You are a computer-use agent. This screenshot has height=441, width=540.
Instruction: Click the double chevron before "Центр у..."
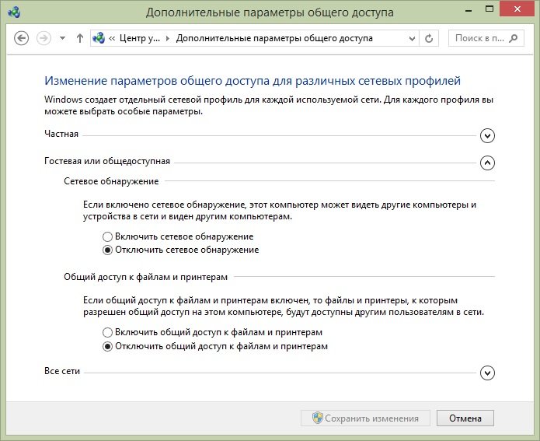(112, 38)
